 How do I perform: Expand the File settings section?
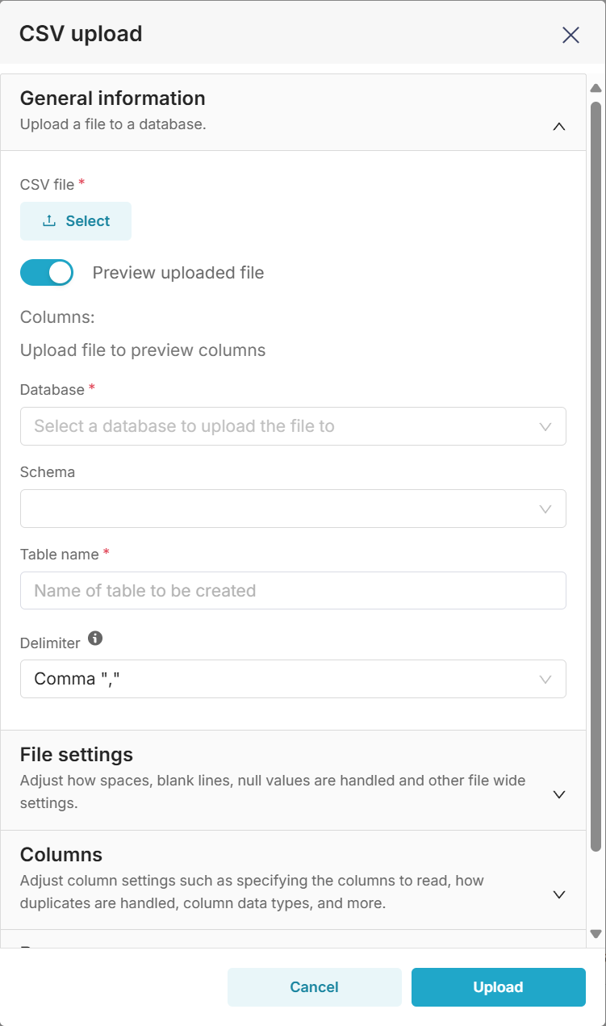coord(558,794)
